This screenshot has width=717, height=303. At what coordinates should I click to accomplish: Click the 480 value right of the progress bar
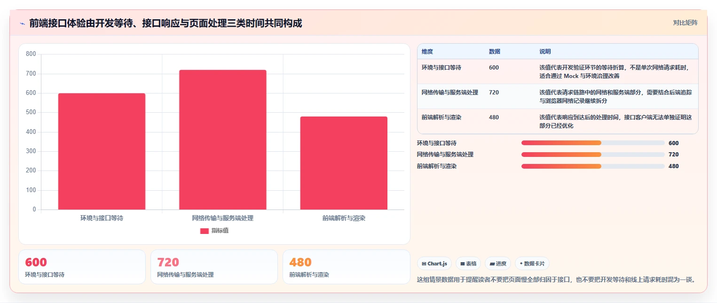pyautogui.click(x=674, y=166)
